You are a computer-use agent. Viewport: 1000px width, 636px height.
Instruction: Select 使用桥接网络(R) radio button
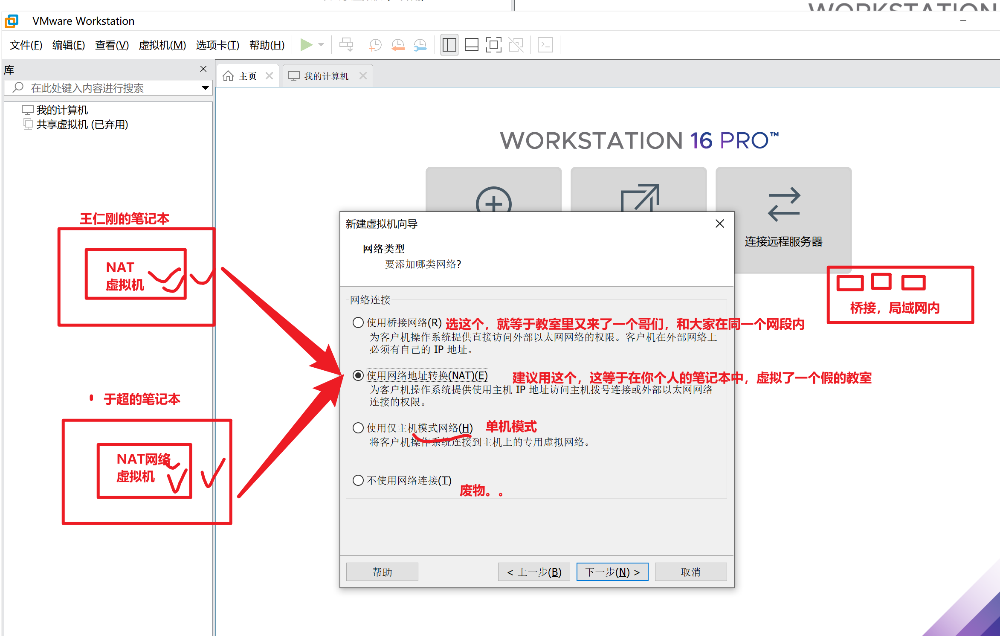(358, 322)
